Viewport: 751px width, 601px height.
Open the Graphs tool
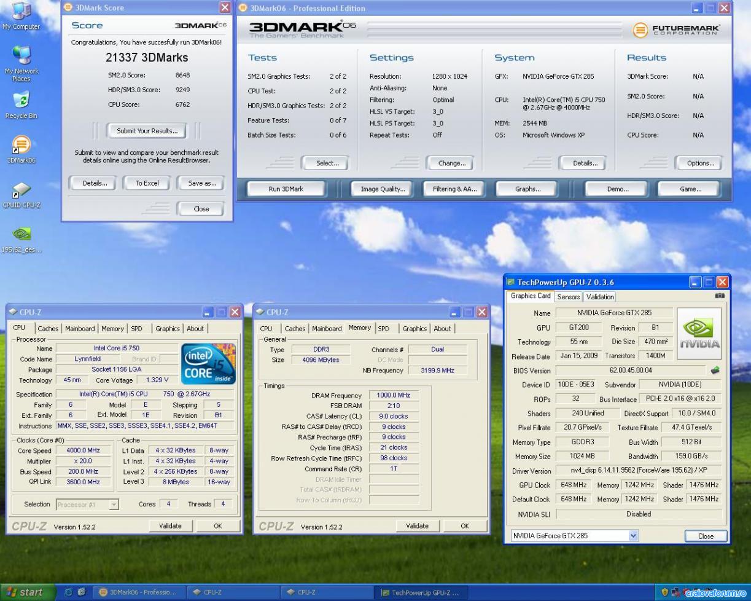tap(528, 189)
